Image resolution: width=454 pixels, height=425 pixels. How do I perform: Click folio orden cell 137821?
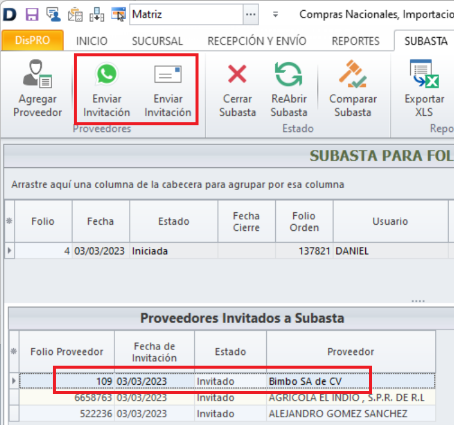[x=304, y=251]
